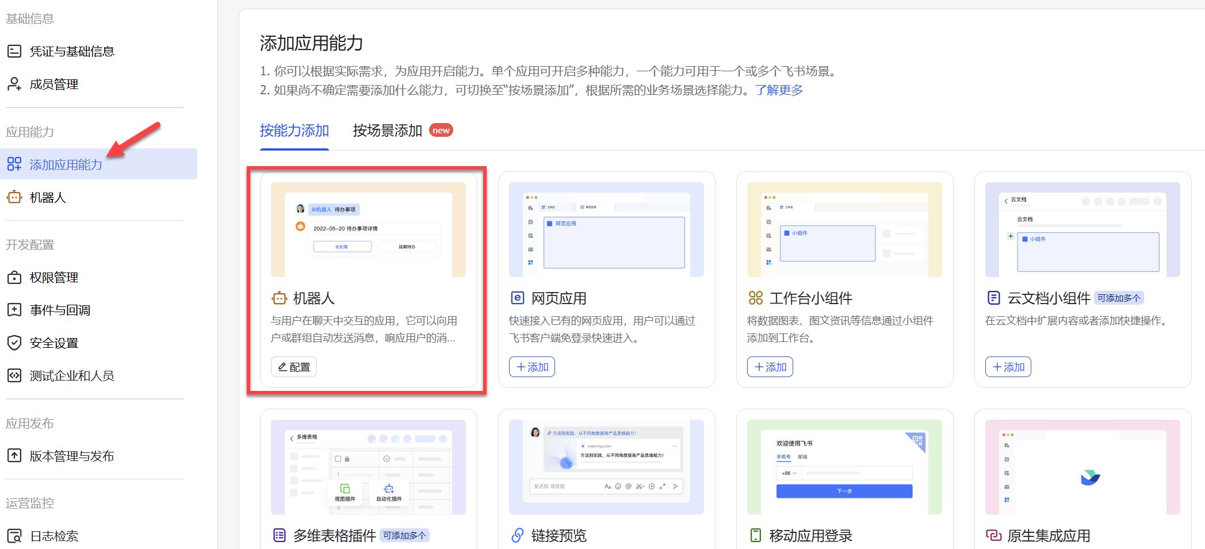Click the 权限管理 lock icon
Image resolution: width=1205 pixels, height=549 pixels.
(x=14, y=277)
